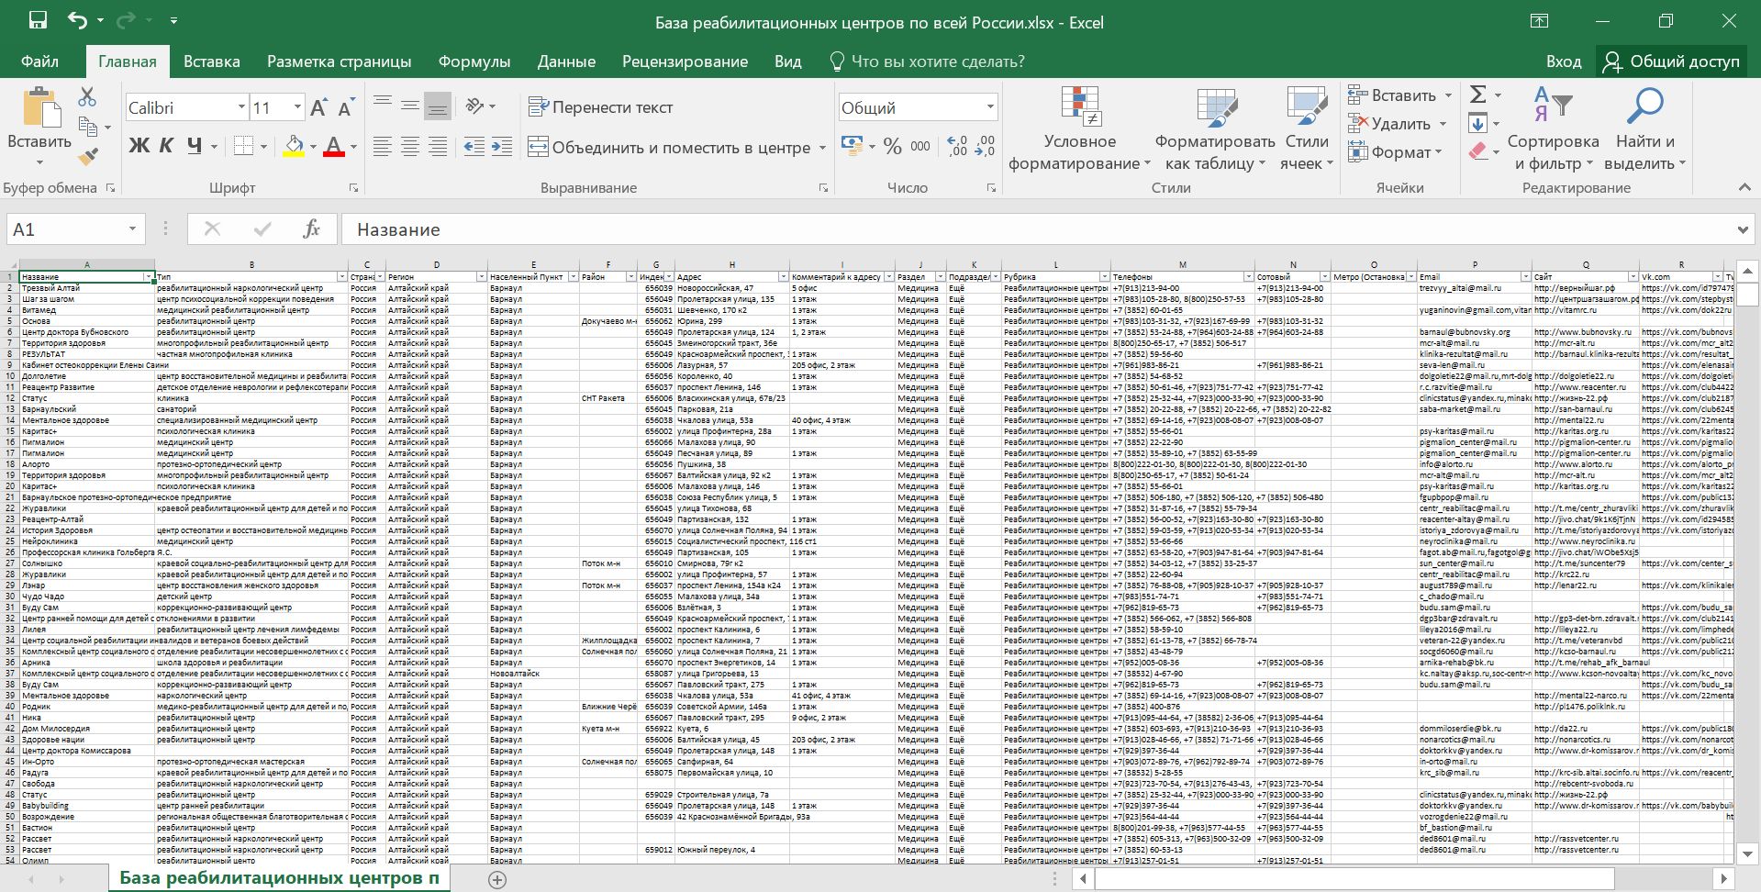
Task: Click the Общий доступ share button
Action: pyautogui.click(x=1670, y=61)
